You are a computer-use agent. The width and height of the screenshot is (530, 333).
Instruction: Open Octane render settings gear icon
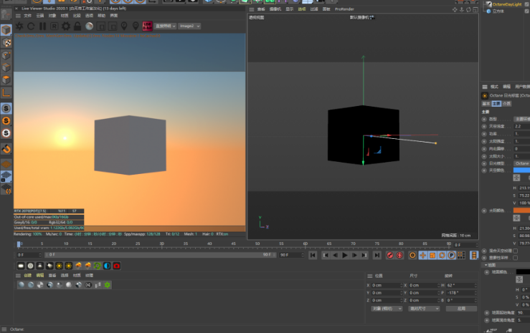[x=66, y=26]
